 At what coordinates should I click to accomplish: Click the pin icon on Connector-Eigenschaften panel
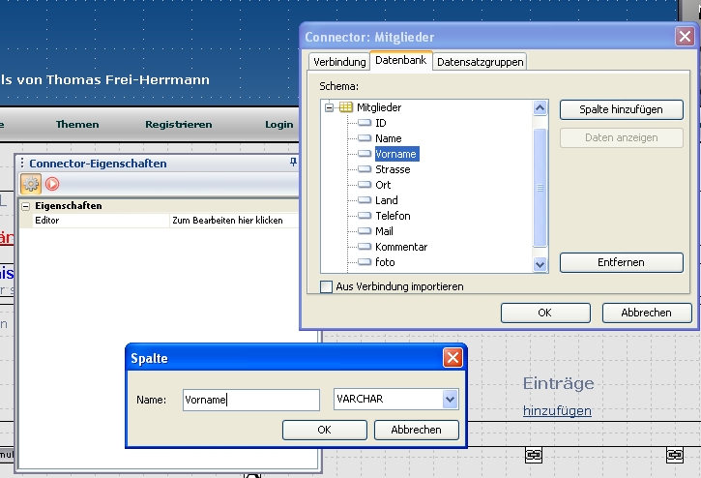tap(294, 164)
